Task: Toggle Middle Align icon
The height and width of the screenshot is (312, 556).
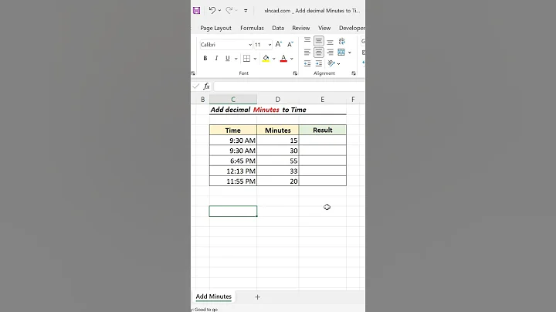Action: click(x=319, y=41)
